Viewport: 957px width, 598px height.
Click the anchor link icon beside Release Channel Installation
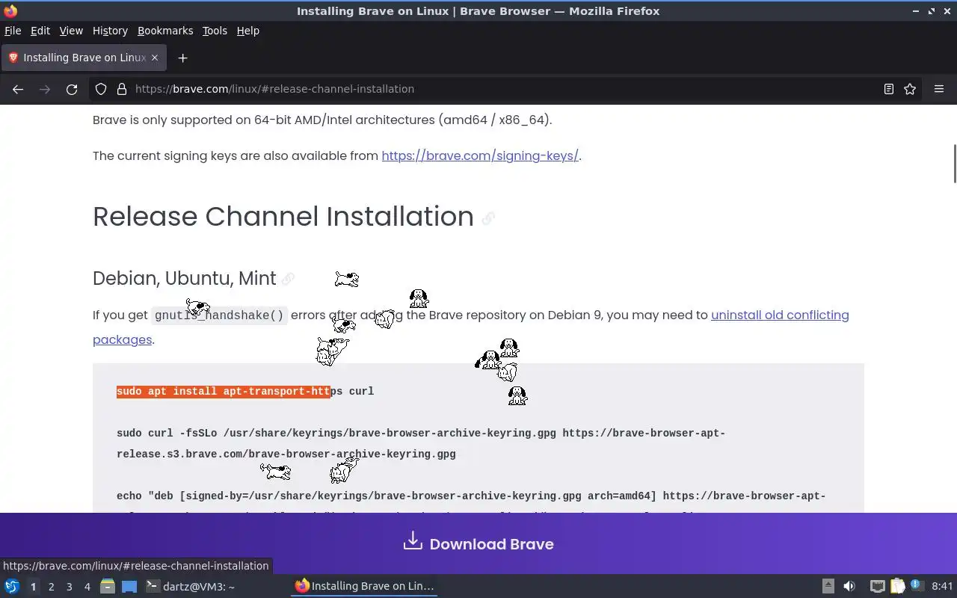(x=488, y=218)
